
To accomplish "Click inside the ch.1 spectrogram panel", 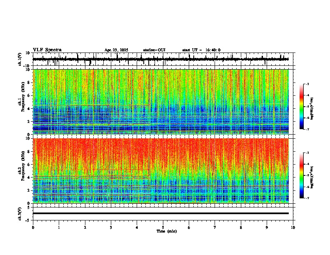I will (161, 102).
